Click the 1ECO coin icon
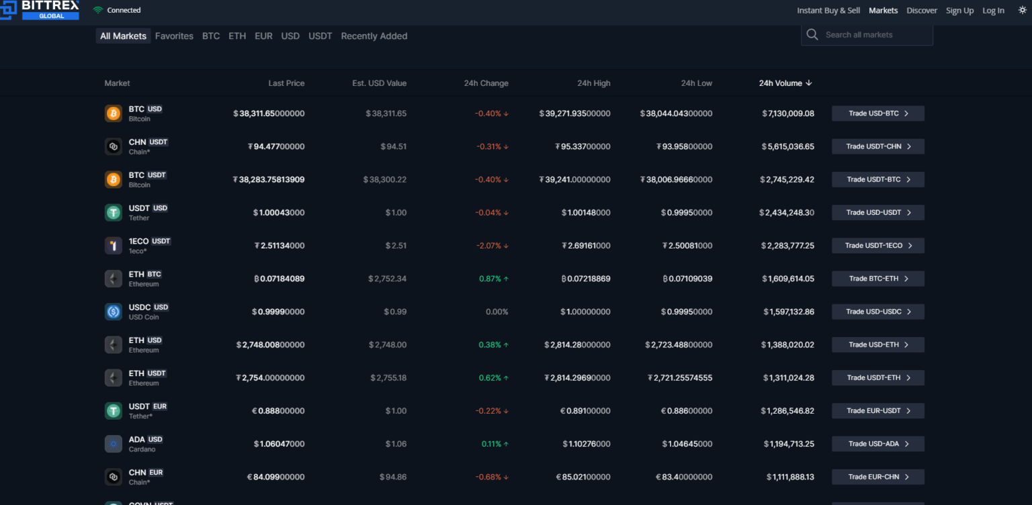Viewport: 1032px width, 505px height. click(x=114, y=246)
